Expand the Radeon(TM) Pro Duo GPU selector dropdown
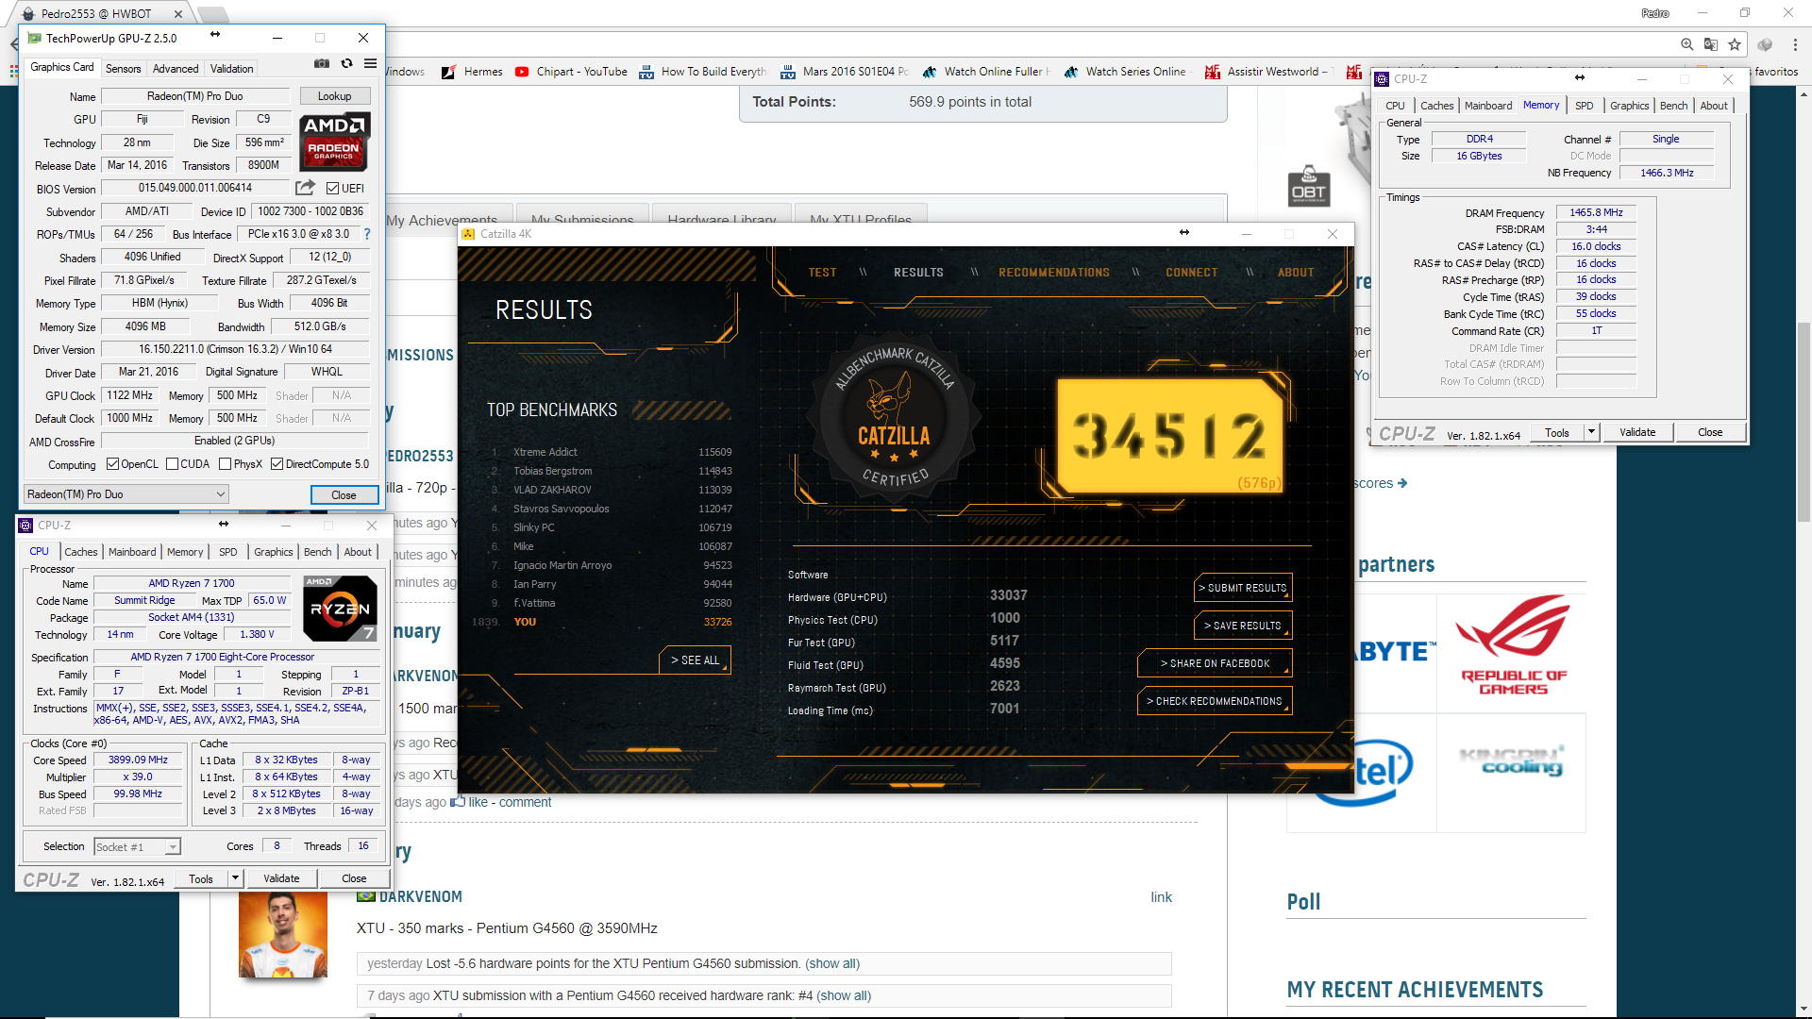The image size is (1812, 1019). click(x=126, y=494)
